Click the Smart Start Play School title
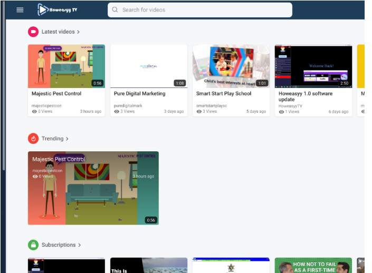The height and width of the screenshot is (273, 372). [224, 94]
